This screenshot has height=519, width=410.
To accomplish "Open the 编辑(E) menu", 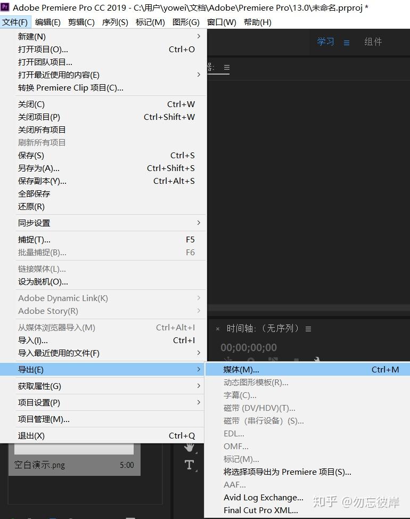I will [47, 22].
